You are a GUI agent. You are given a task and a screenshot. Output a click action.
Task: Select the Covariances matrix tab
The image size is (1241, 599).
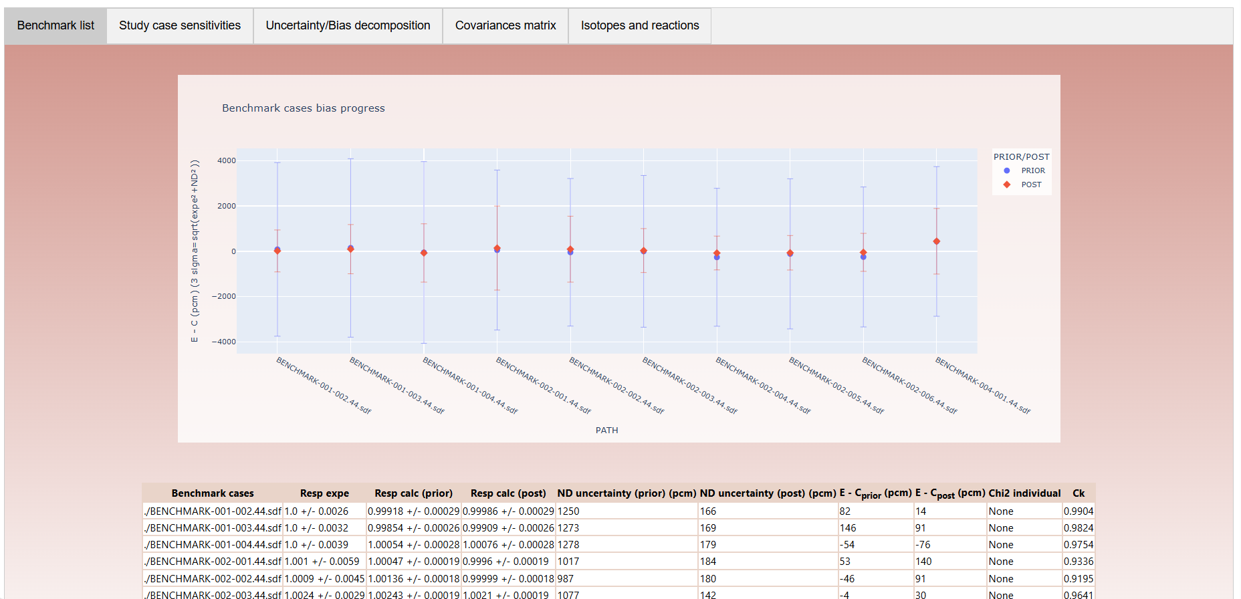pyautogui.click(x=505, y=25)
